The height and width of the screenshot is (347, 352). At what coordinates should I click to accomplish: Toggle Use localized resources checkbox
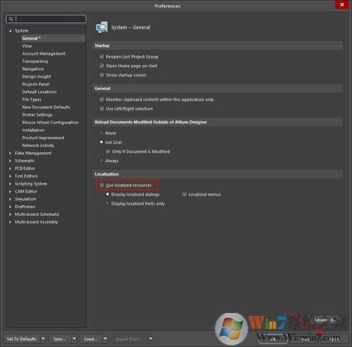click(x=101, y=185)
